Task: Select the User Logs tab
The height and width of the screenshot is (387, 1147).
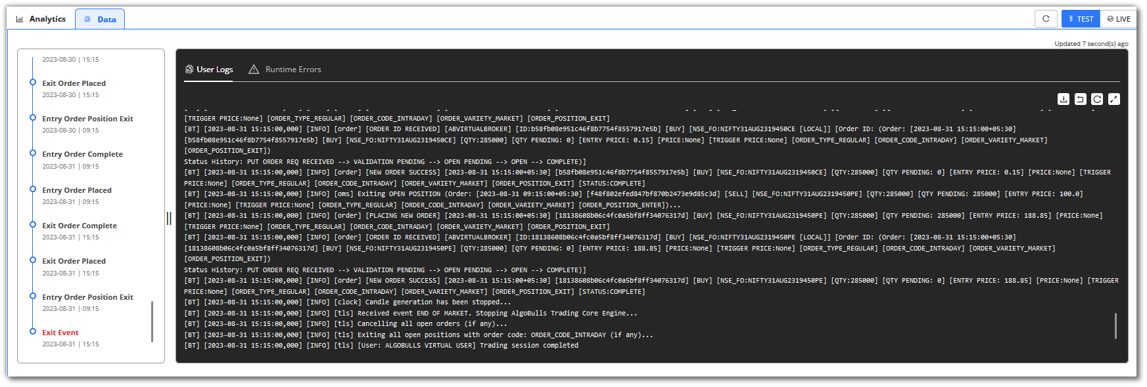Action: click(209, 70)
